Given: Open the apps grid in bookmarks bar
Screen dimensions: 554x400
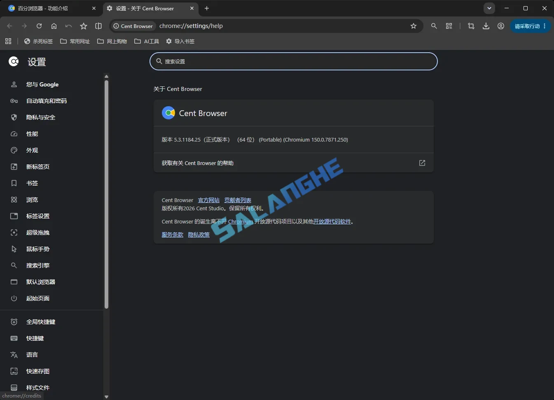Looking at the screenshot, I should (8, 41).
